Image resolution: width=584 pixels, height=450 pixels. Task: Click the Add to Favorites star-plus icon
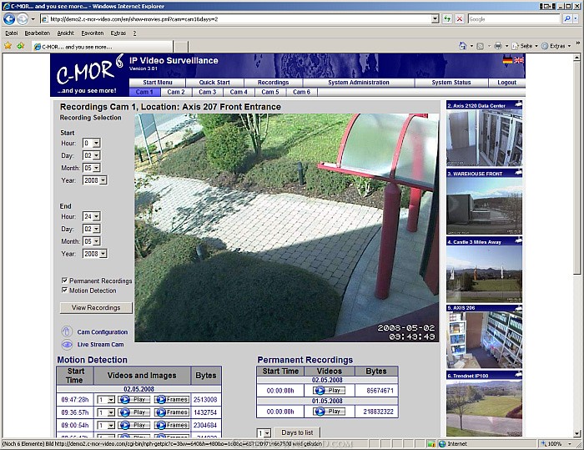[21, 46]
